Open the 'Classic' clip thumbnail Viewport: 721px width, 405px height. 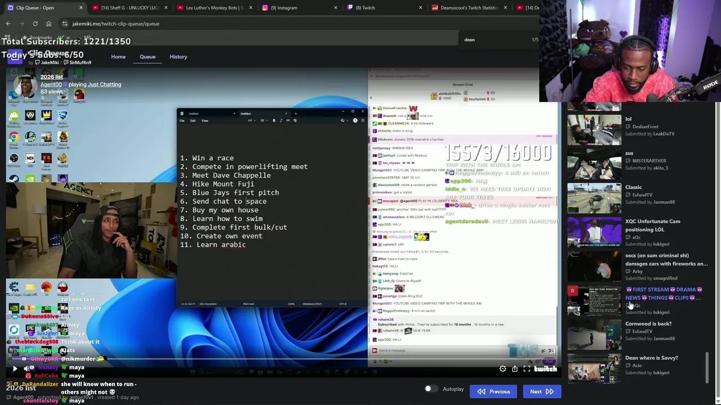pos(594,198)
